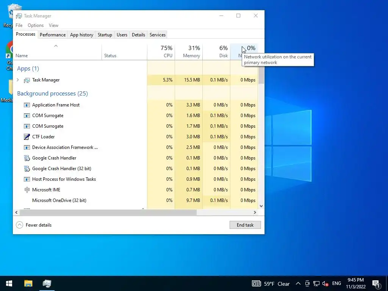The height and width of the screenshot is (291, 388).
Task: Click the Microsoft IME icon
Action: (27, 190)
